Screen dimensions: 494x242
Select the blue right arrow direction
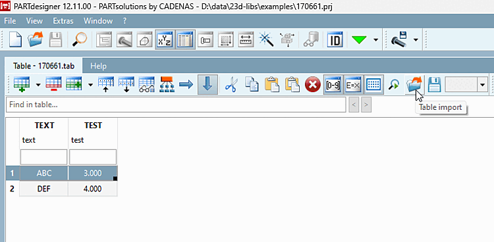(x=186, y=85)
